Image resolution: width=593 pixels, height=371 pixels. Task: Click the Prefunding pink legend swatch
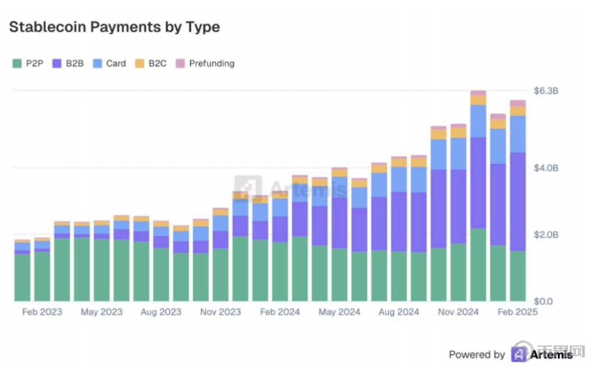(x=180, y=64)
